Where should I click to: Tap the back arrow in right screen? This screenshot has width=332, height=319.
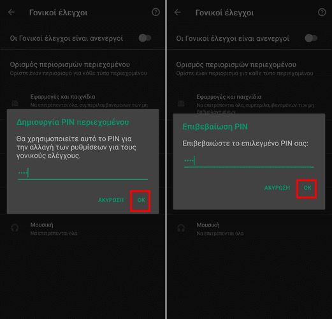[178, 12]
